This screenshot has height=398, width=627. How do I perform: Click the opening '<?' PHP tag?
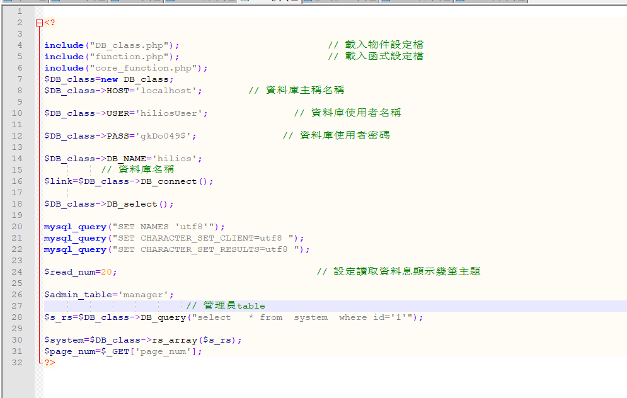coord(50,23)
